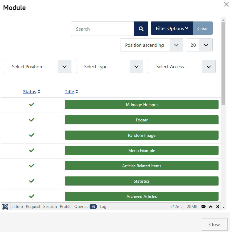Click the search magnifier button
Screen dimensions: 230x232
(141, 29)
